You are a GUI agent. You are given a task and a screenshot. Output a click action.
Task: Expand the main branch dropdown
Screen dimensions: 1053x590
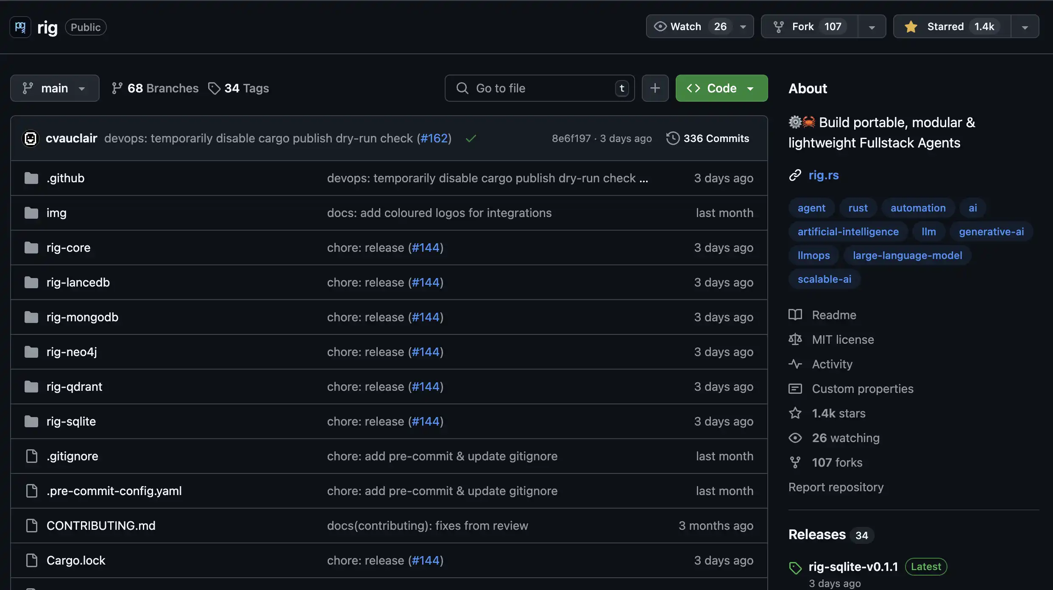(x=55, y=88)
